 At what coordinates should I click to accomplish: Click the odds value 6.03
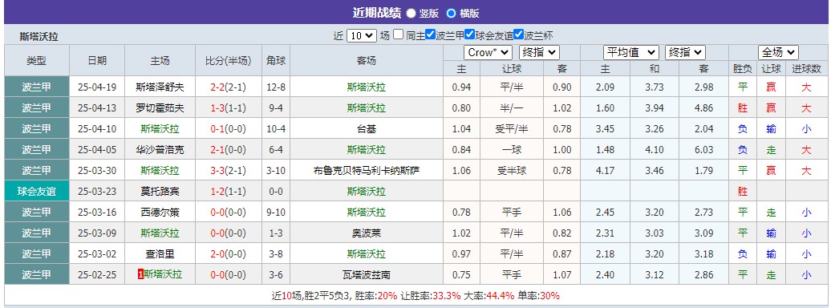point(703,150)
